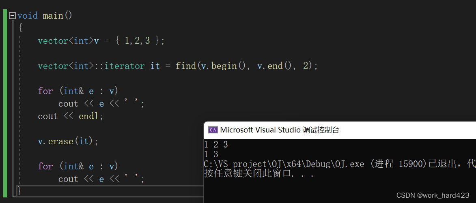Click the first "cout << e << ' ';" line
Image resolution: width=476 pixels, height=203 pixels.
tap(101, 104)
